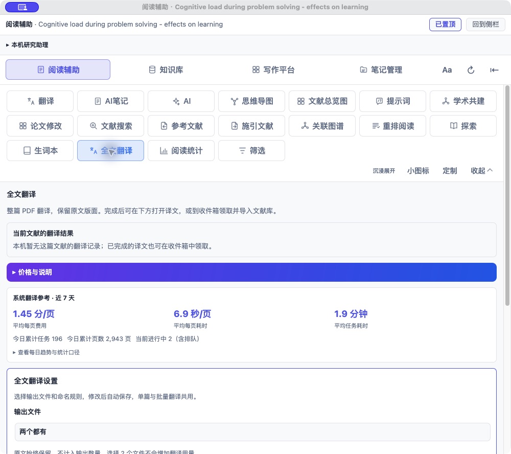This screenshot has height=454, width=511.
Task: Expand the 本机研究助理 section
Action: pos(27,45)
